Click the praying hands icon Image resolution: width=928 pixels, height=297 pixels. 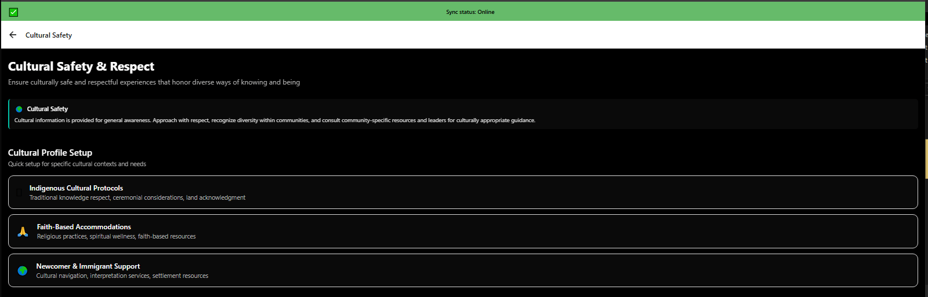tap(23, 232)
